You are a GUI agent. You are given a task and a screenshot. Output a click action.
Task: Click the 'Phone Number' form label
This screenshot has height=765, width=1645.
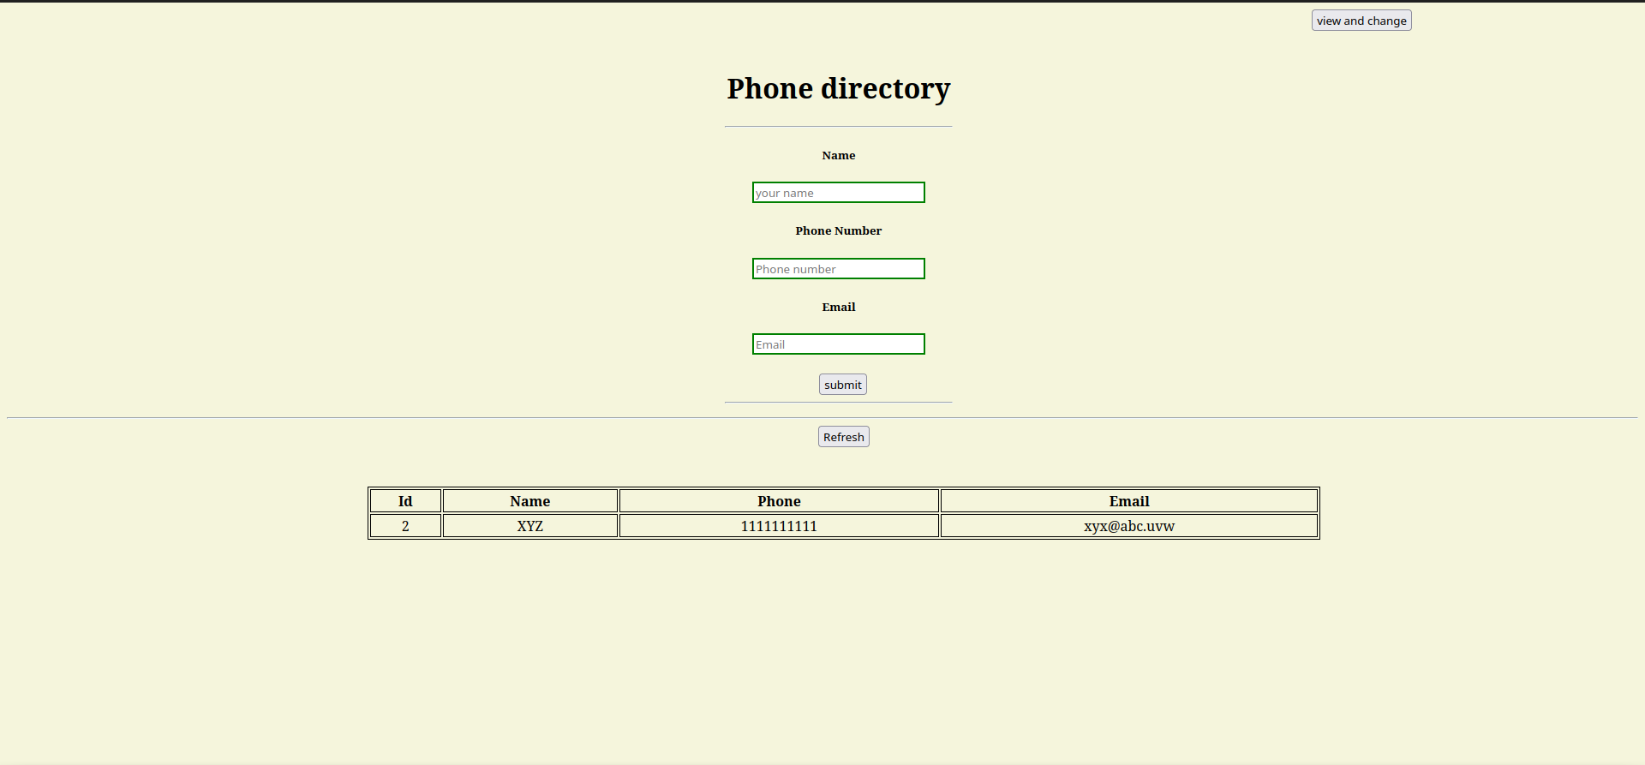coord(839,230)
